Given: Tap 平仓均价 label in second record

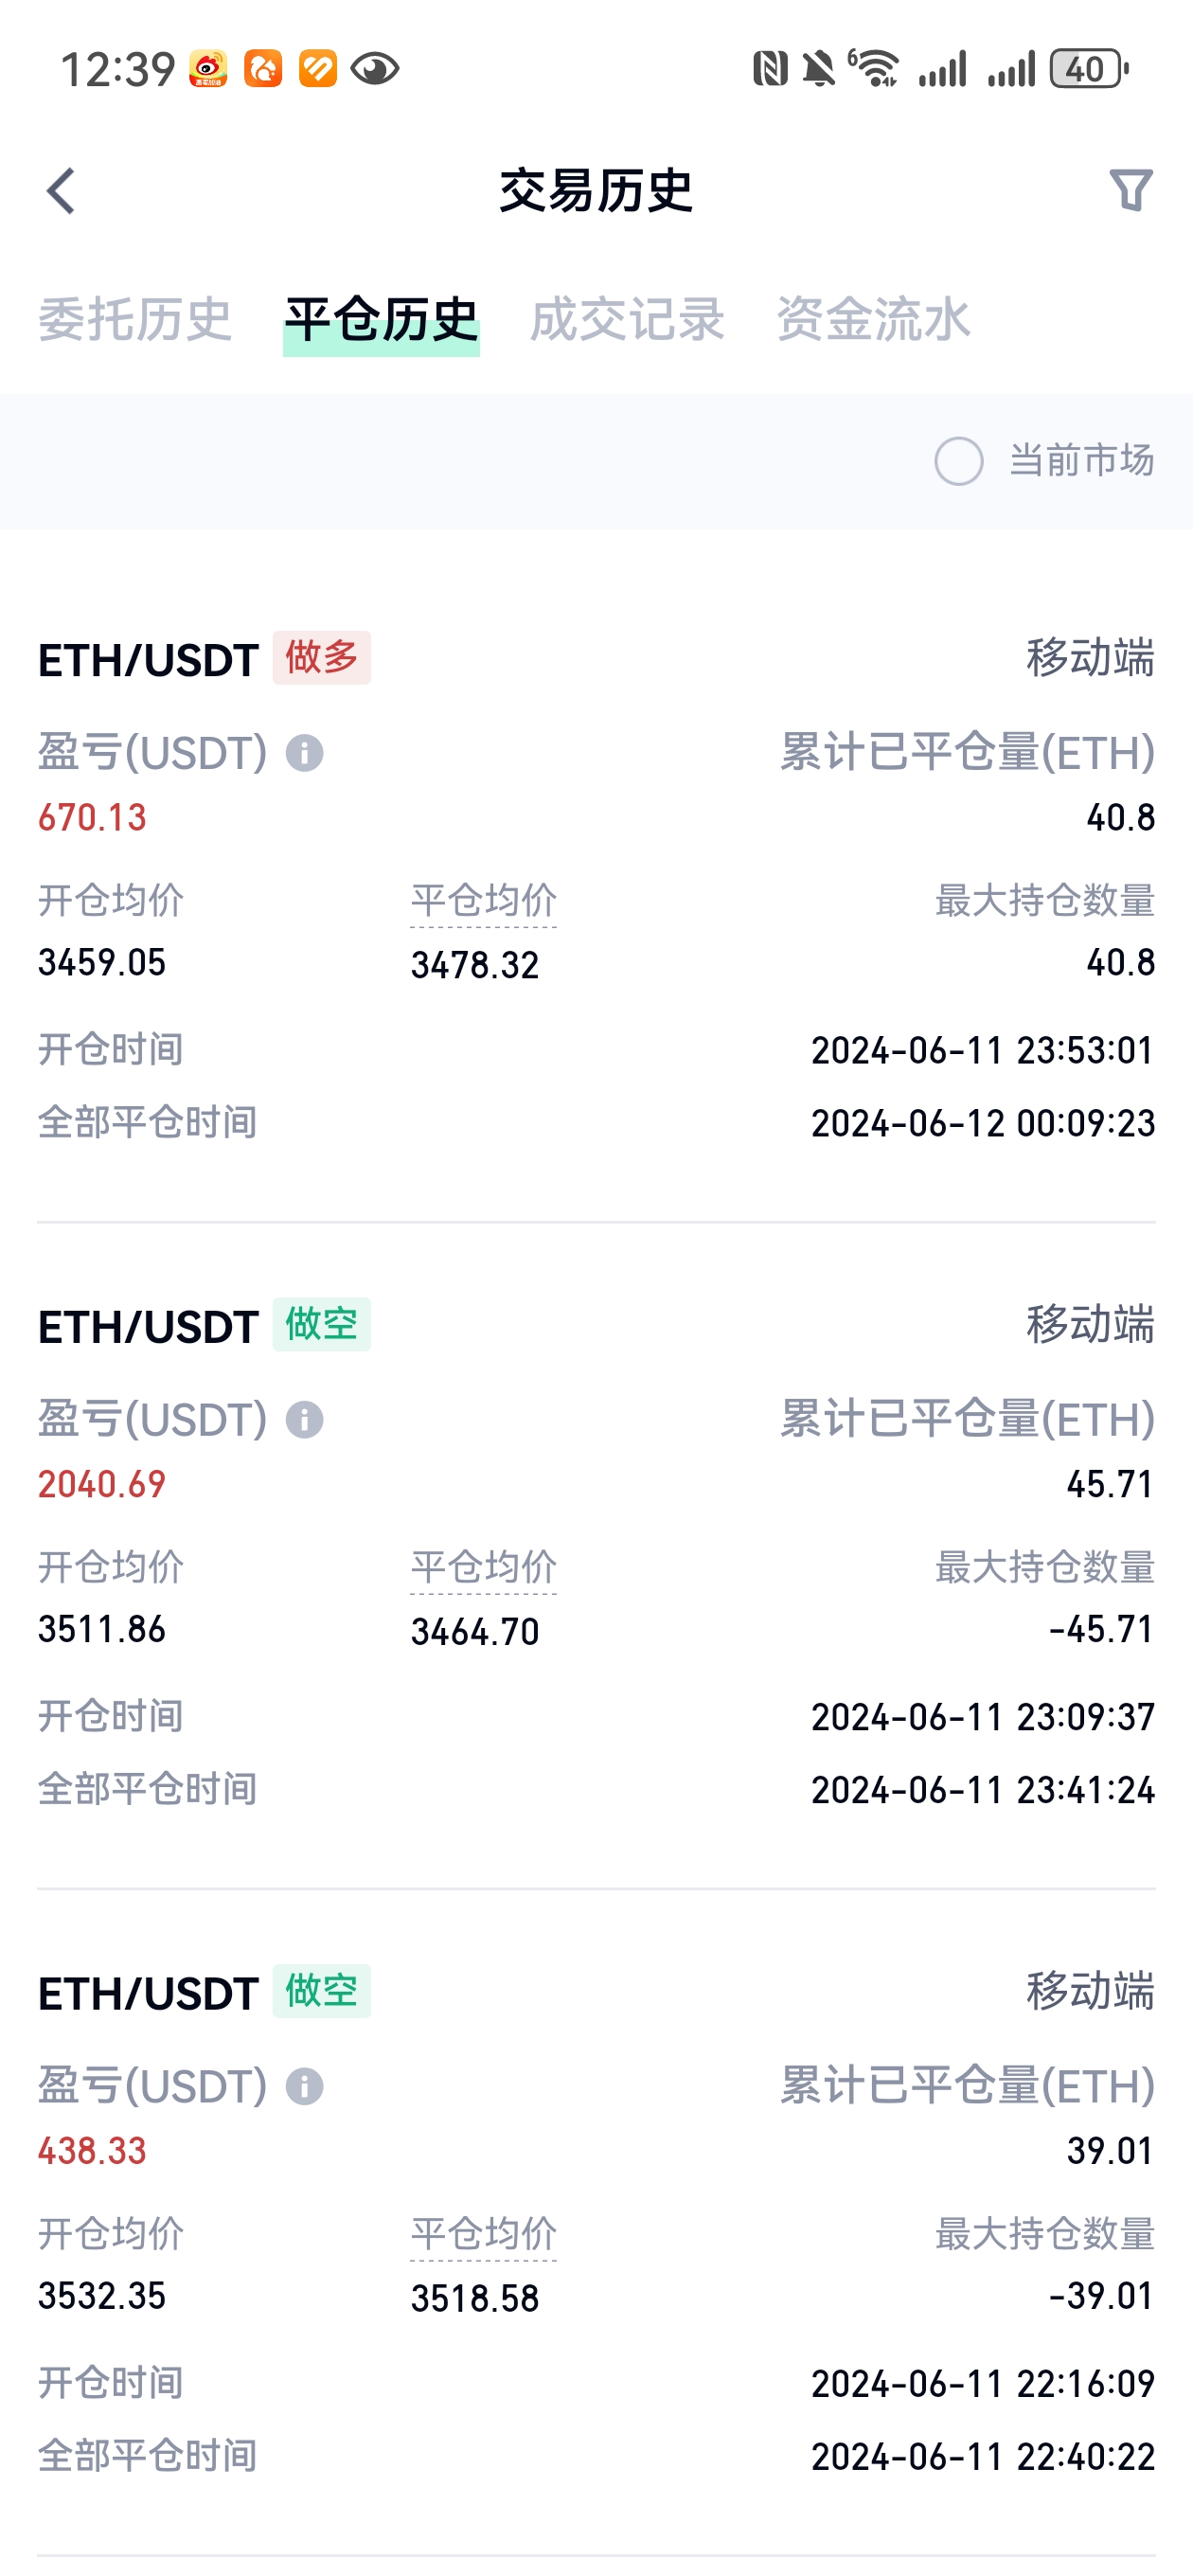Looking at the screenshot, I should 483,1568.
